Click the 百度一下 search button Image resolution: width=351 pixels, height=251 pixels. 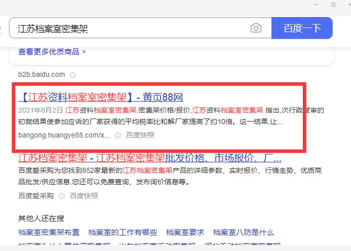pyautogui.click(x=302, y=28)
